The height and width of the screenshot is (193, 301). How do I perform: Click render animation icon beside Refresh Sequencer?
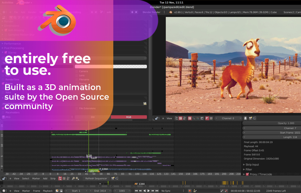[117, 179]
